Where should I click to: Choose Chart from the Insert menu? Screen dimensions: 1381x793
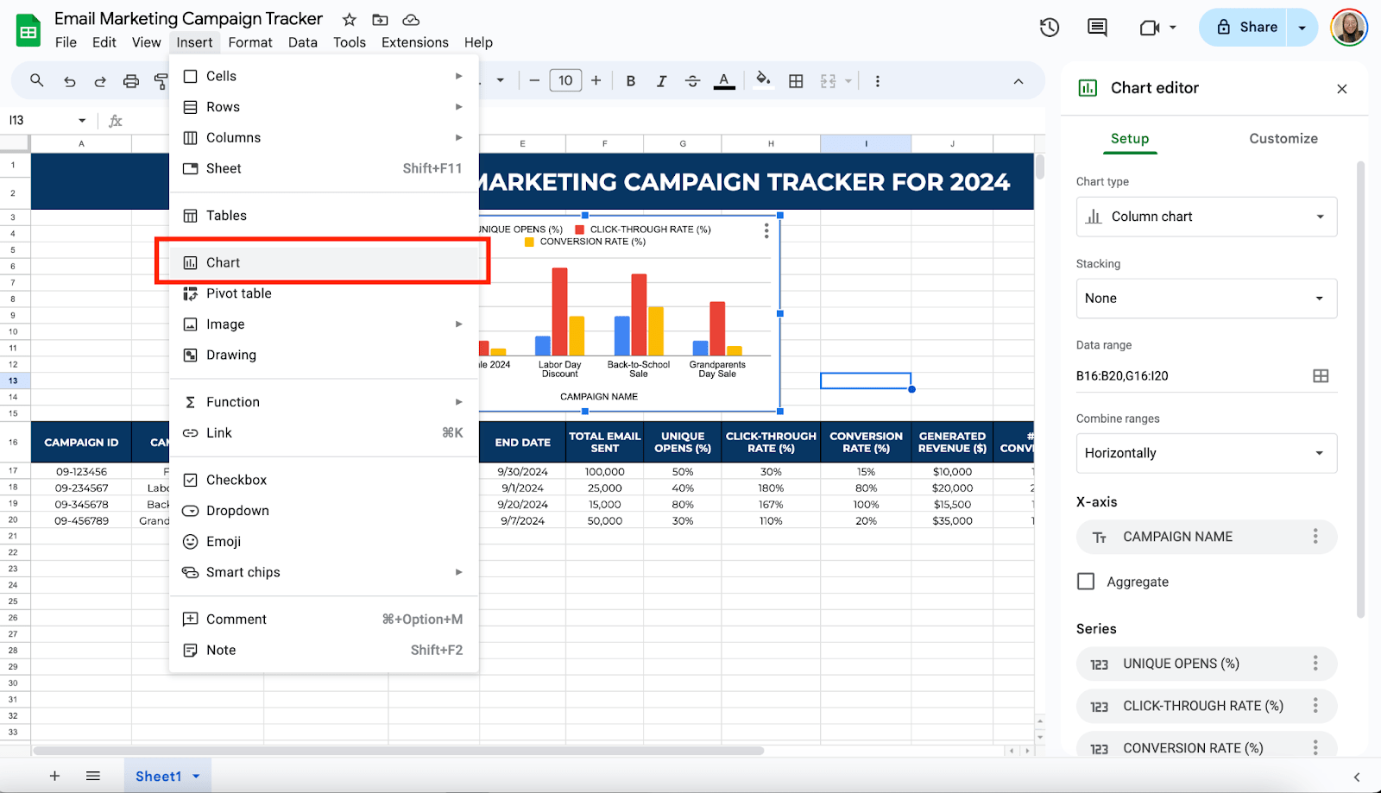324,262
